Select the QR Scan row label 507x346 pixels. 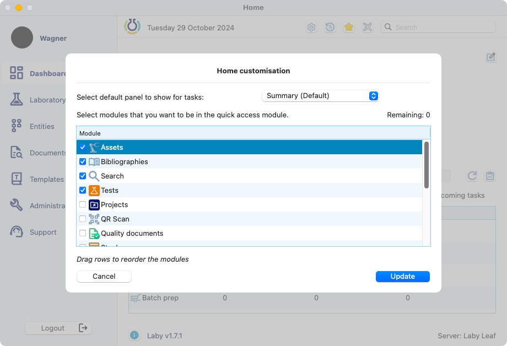coord(115,219)
